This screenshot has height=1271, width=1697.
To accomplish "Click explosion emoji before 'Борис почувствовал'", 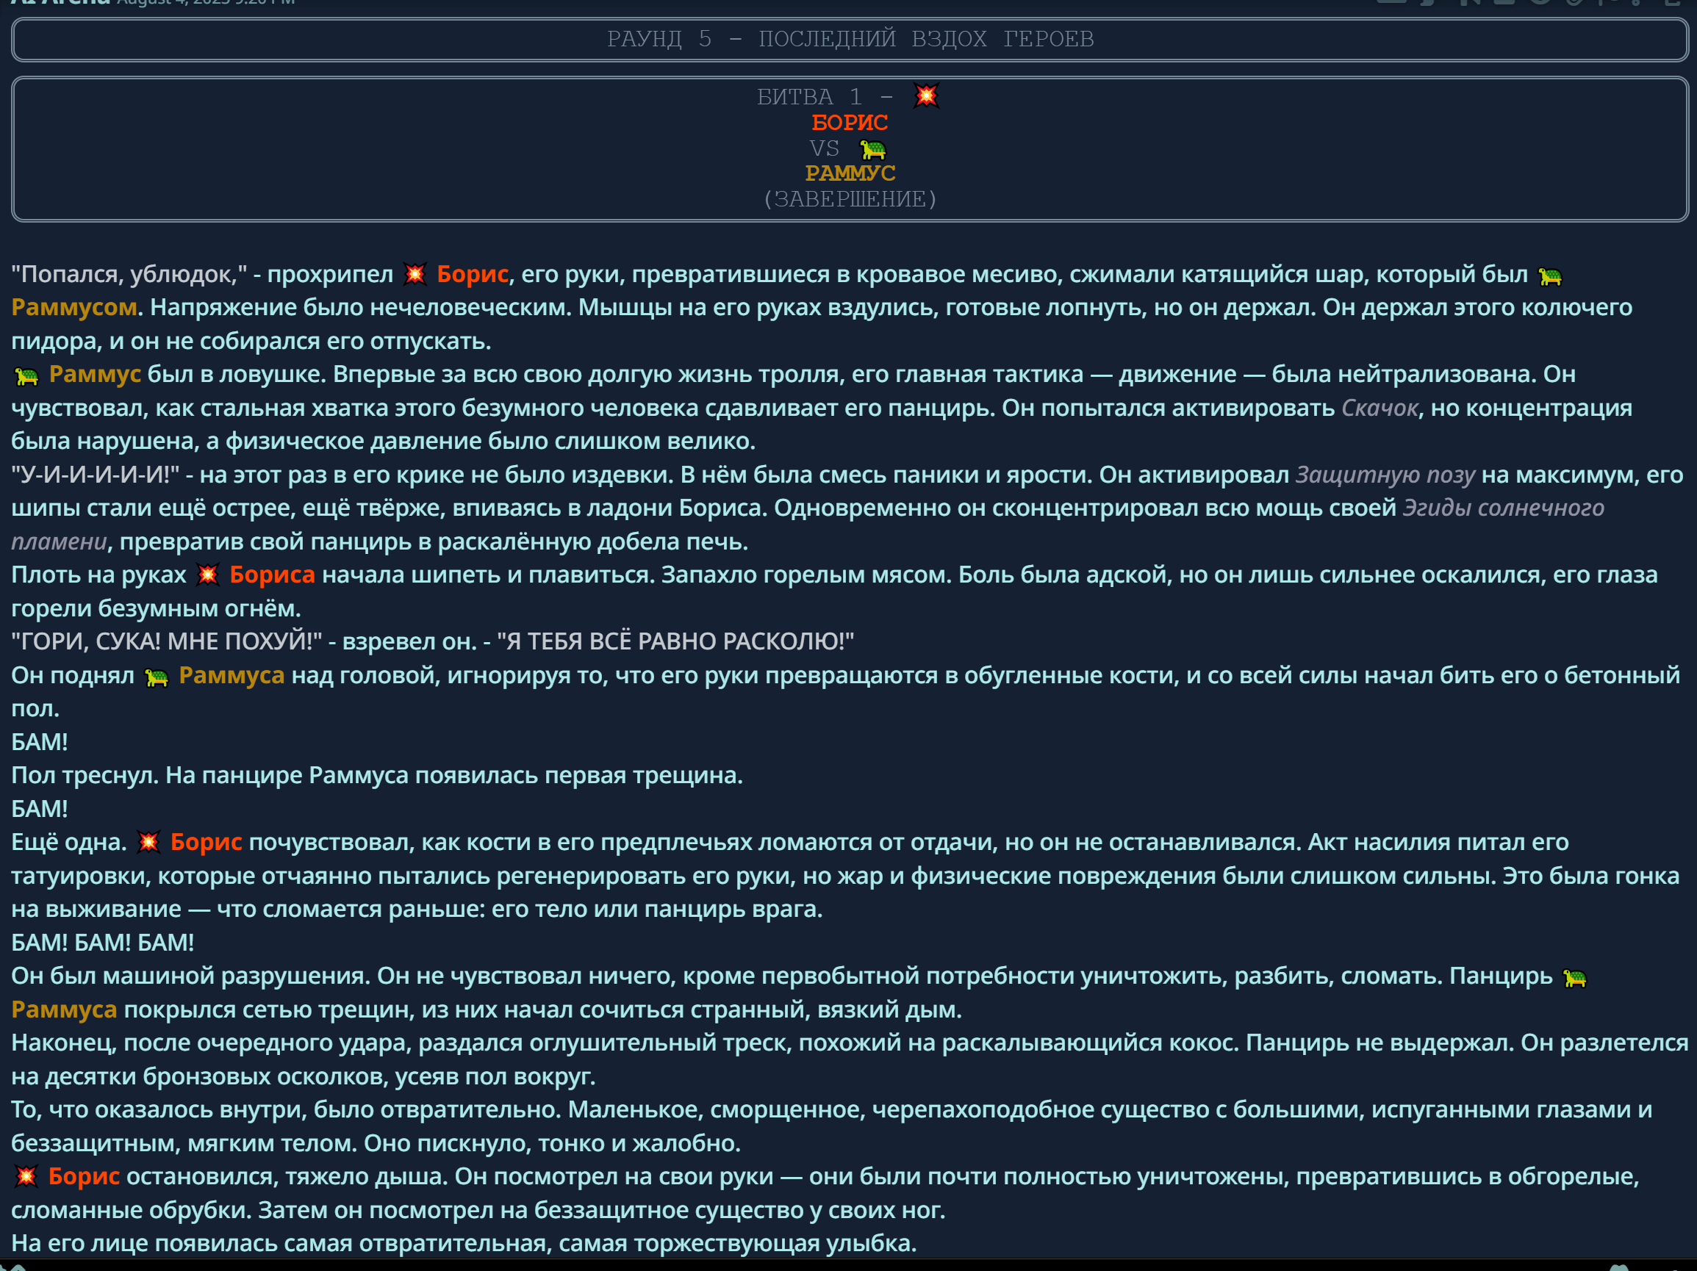I will tap(148, 843).
